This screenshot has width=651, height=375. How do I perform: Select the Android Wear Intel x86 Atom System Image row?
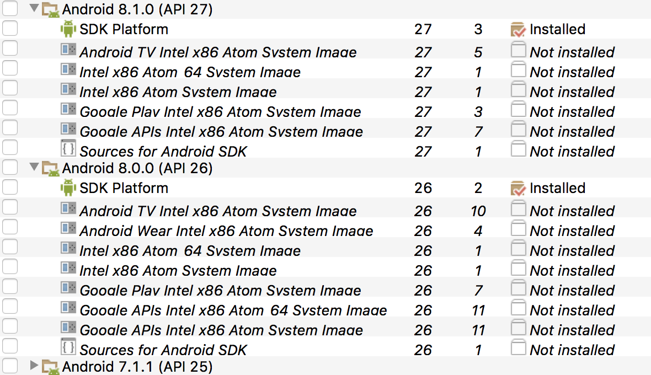point(226,231)
